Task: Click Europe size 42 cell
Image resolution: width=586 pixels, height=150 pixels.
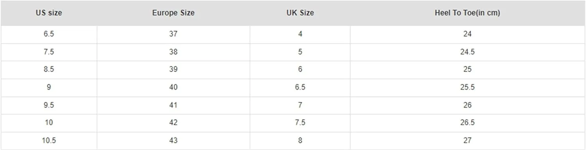Action: tap(173, 123)
